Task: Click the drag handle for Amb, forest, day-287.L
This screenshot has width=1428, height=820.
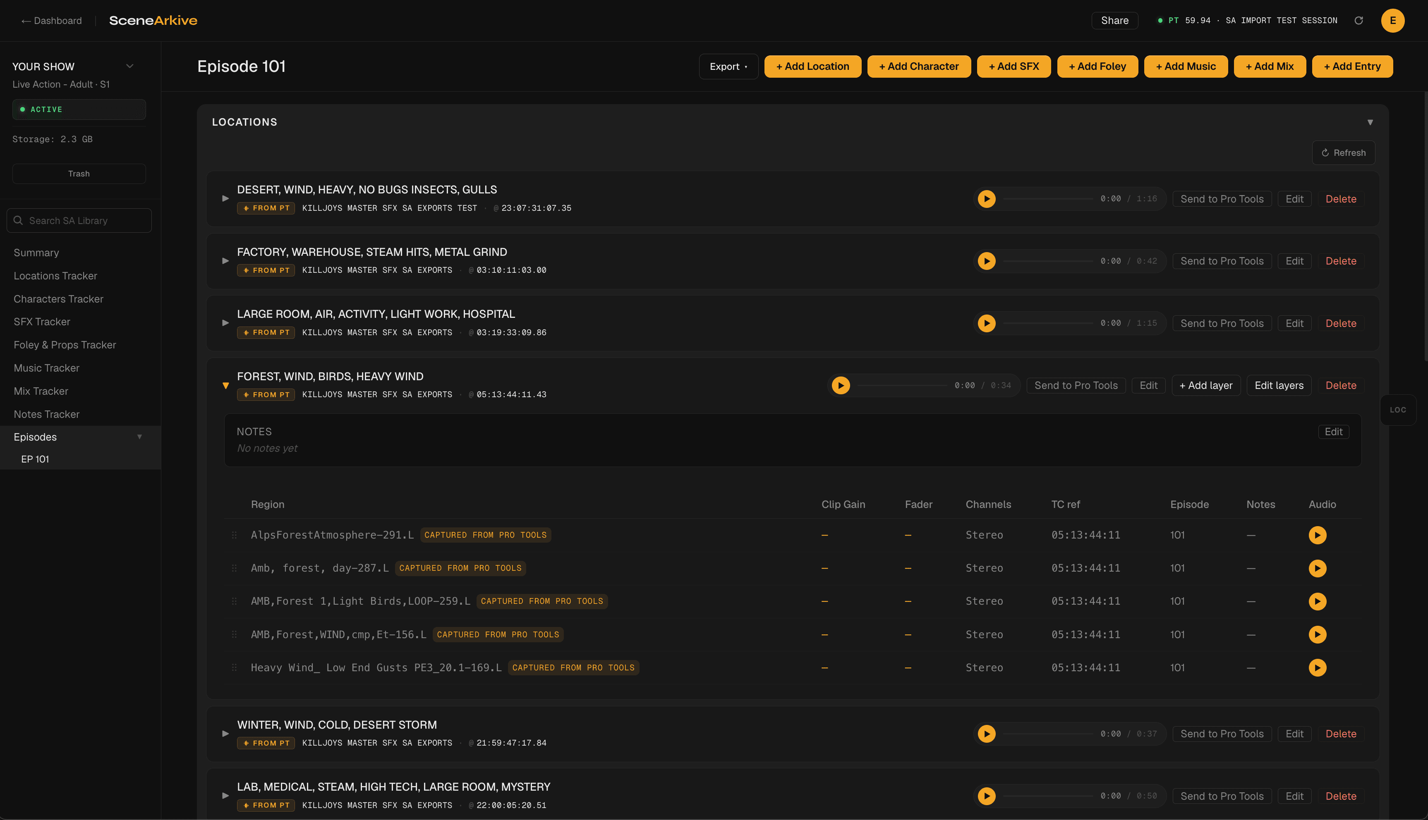Action: pyautogui.click(x=234, y=568)
